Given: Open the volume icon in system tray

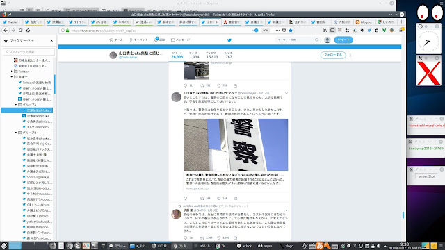Looking at the screenshot, I should click(x=378, y=246).
